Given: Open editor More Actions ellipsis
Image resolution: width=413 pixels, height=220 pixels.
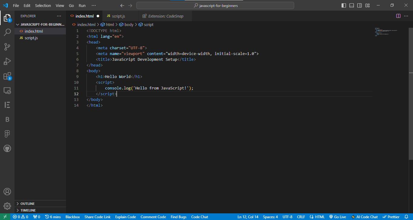Looking at the screenshot, I should (x=406, y=16).
